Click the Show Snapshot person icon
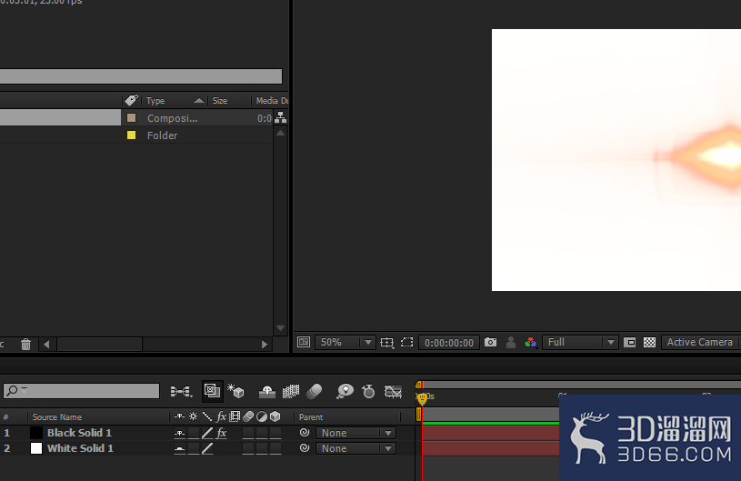Image resolution: width=741 pixels, height=481 pixels. (x=511, y=342)
